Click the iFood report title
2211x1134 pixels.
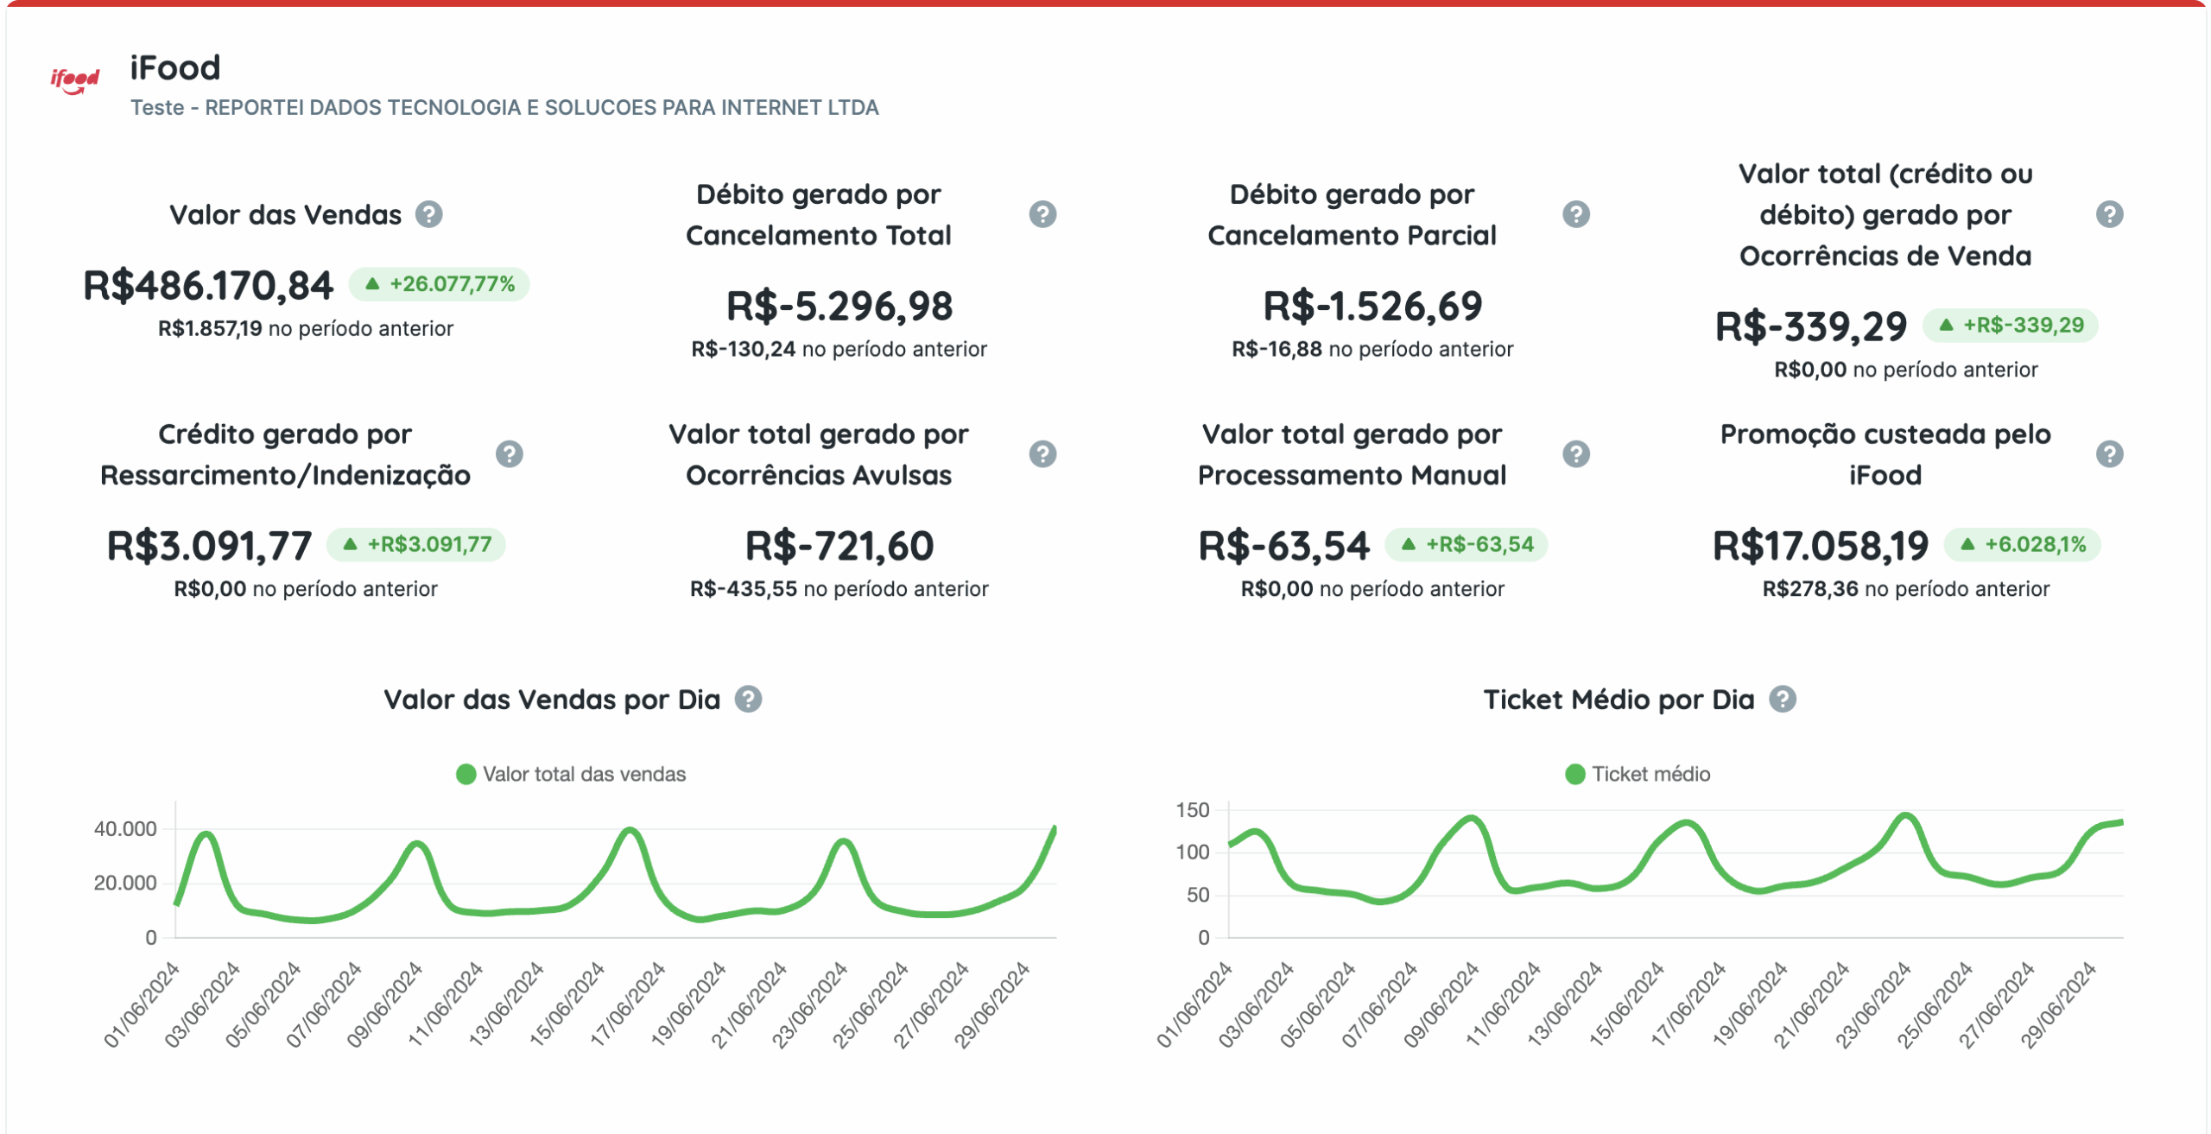(x=175, y=67)
